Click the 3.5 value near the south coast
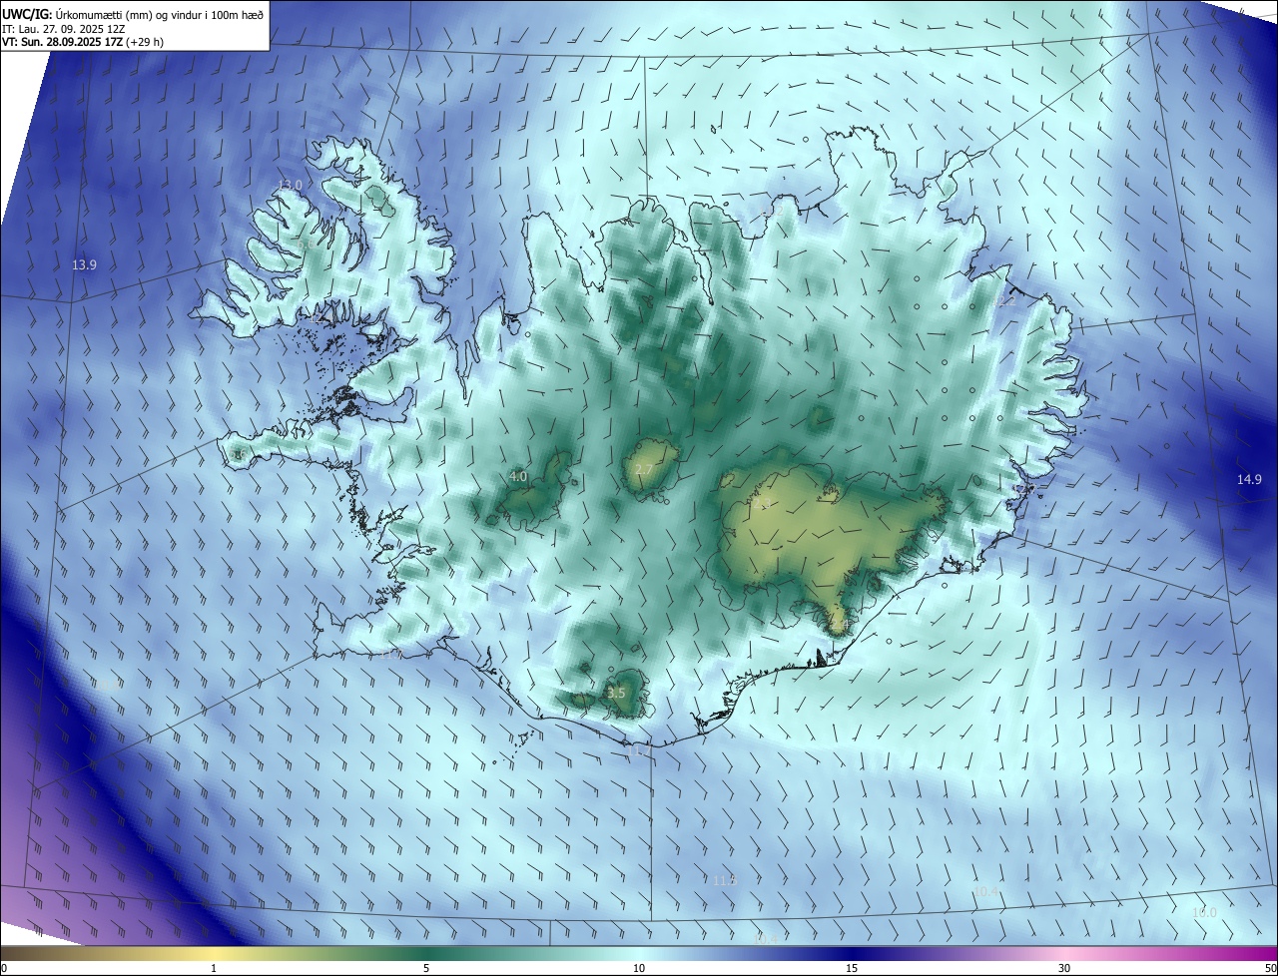 616,694
